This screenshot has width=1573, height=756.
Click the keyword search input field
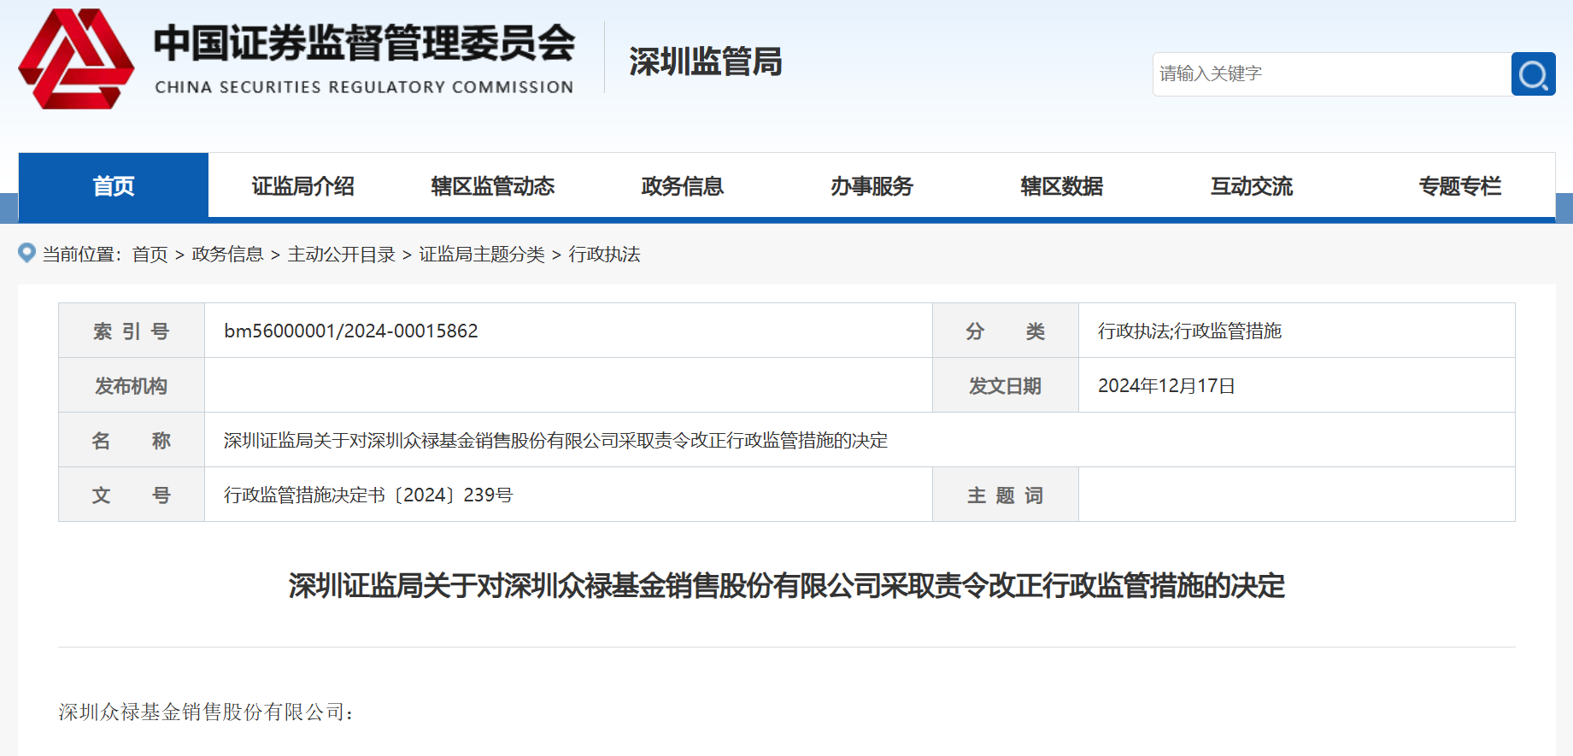click(x=1331, y=74)
